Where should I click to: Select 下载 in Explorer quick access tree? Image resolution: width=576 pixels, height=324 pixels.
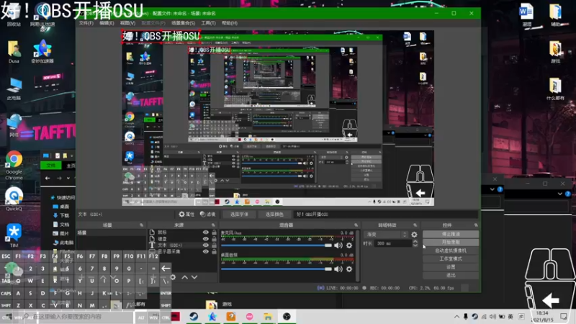61,215
